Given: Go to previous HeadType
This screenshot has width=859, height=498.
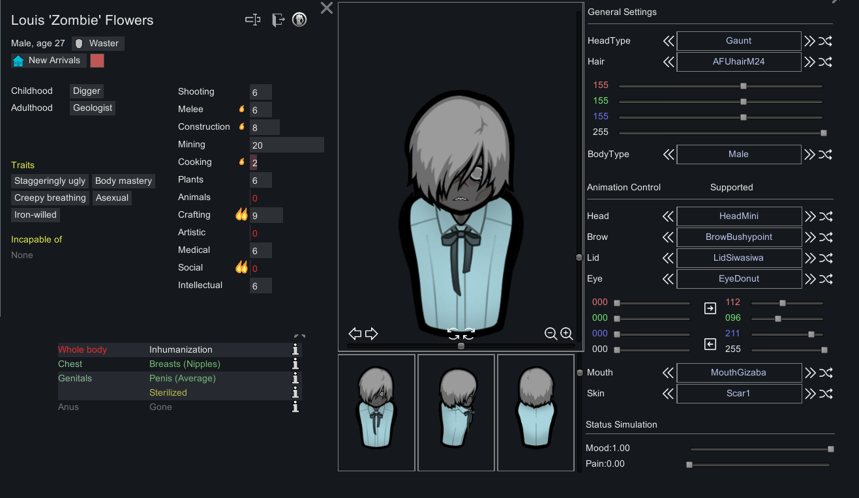Looking at the screenshot, I should click(669, 41).
